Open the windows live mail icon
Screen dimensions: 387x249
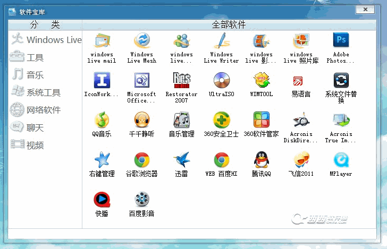[102, 41]
